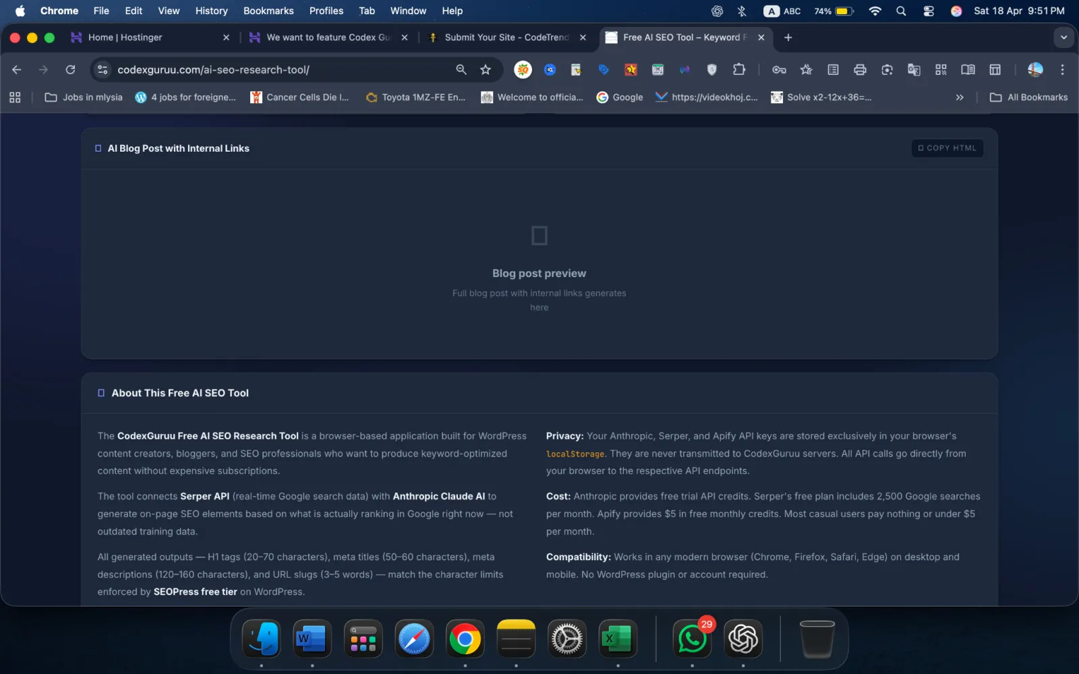Switch to the Home | Hostinger tab
Image resolution: width=1079 pixels, height=674 pixels.
click(x=125, y=38)
